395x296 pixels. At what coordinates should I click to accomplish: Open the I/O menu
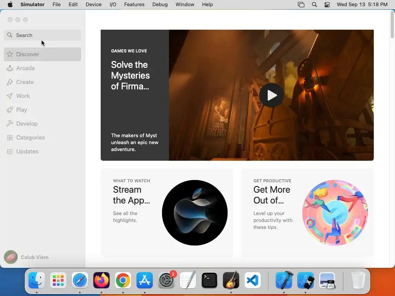pyautogui.click(x=113, y=5)
